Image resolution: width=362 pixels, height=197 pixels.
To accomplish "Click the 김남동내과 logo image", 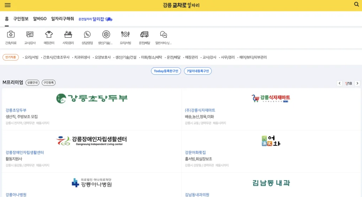I will coord(271,183).
